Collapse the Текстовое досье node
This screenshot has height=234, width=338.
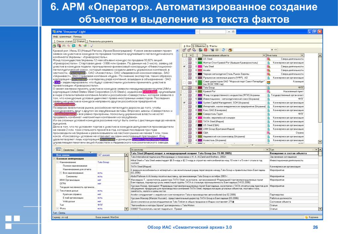[x=57, y=191]
